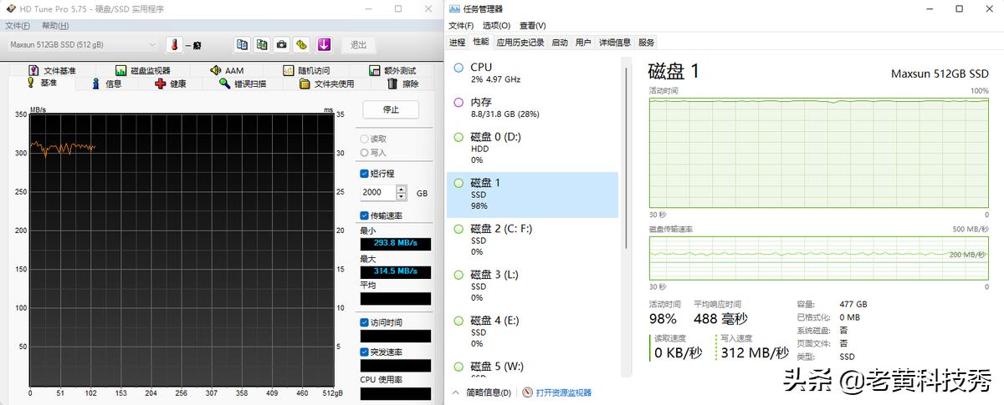
Task: Open the 文件(F) menu in Task Manager
Action: pos(461,25)
